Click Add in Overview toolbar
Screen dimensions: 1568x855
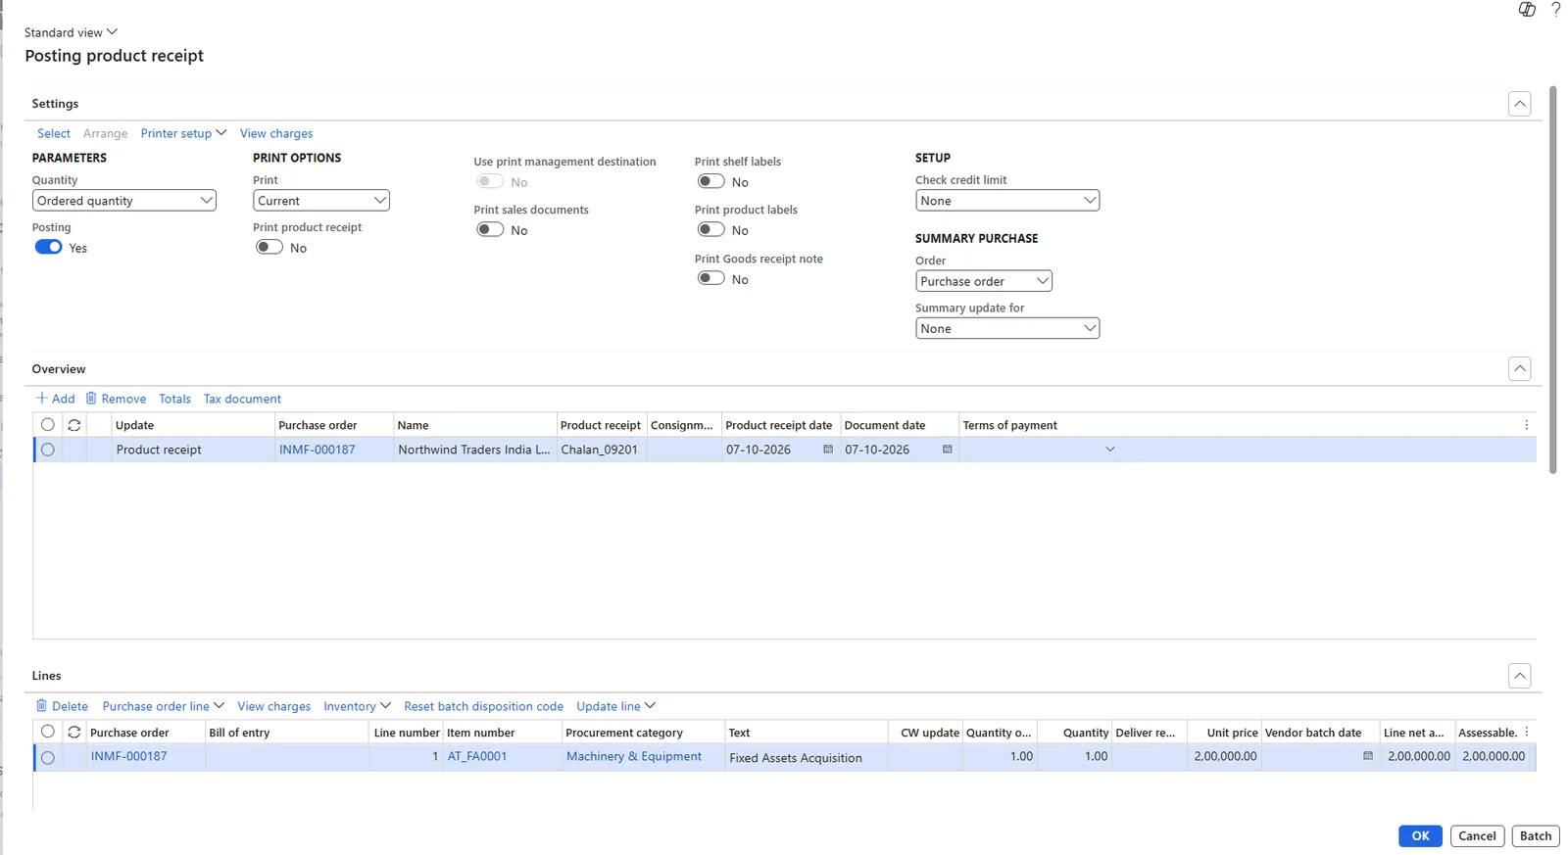[x=55, y=399]
